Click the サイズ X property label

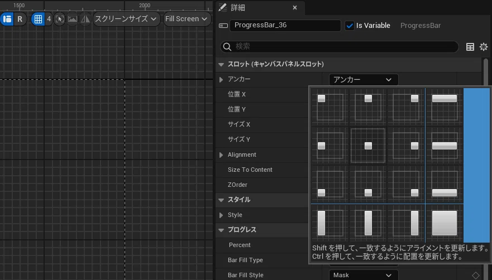(239, 124)
